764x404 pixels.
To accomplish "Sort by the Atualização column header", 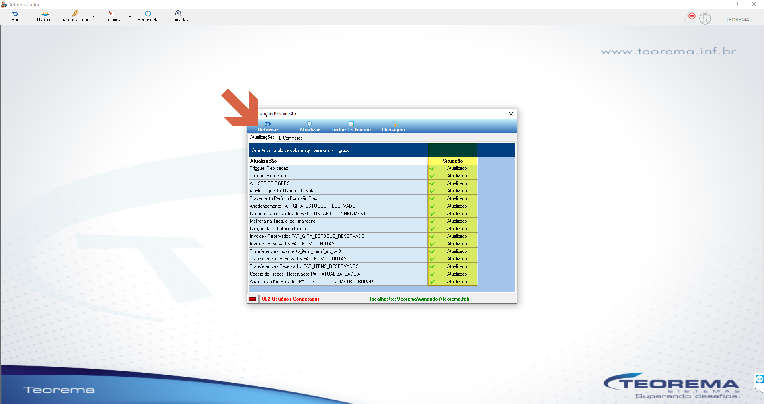I will 338,161.
